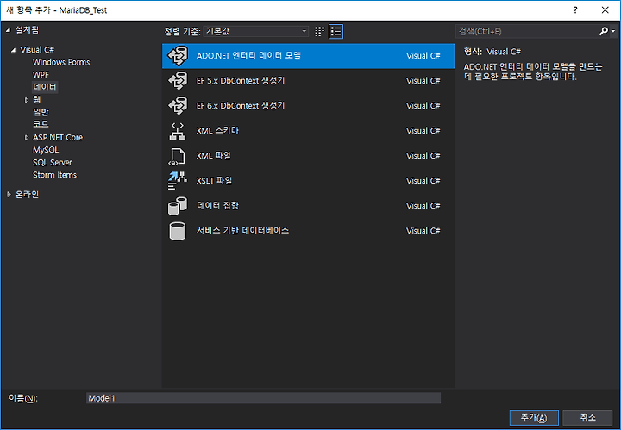Select MySQL category in tree
The height and width of the screenshot is (430, 621).
tap(46, 150)
